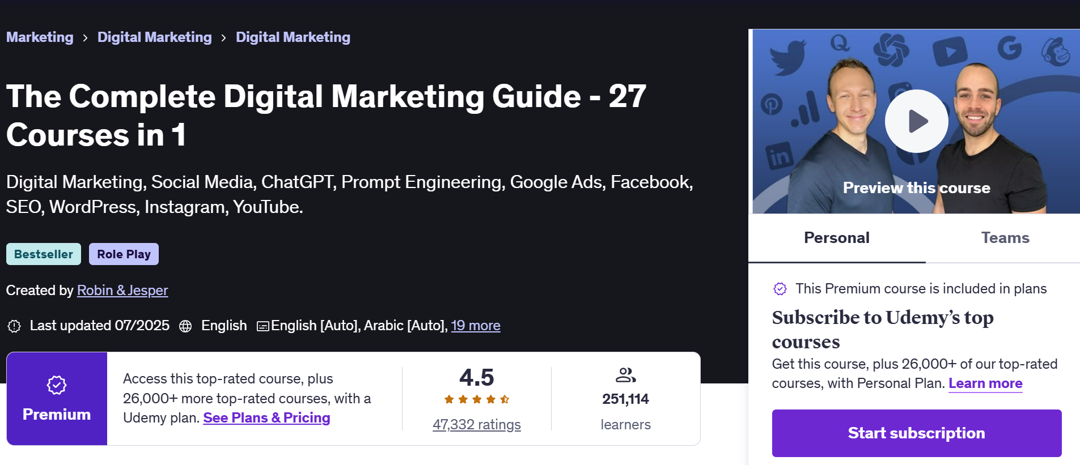Click the closed captions icon
1080x465 pixels.
(x=262, y=326)
